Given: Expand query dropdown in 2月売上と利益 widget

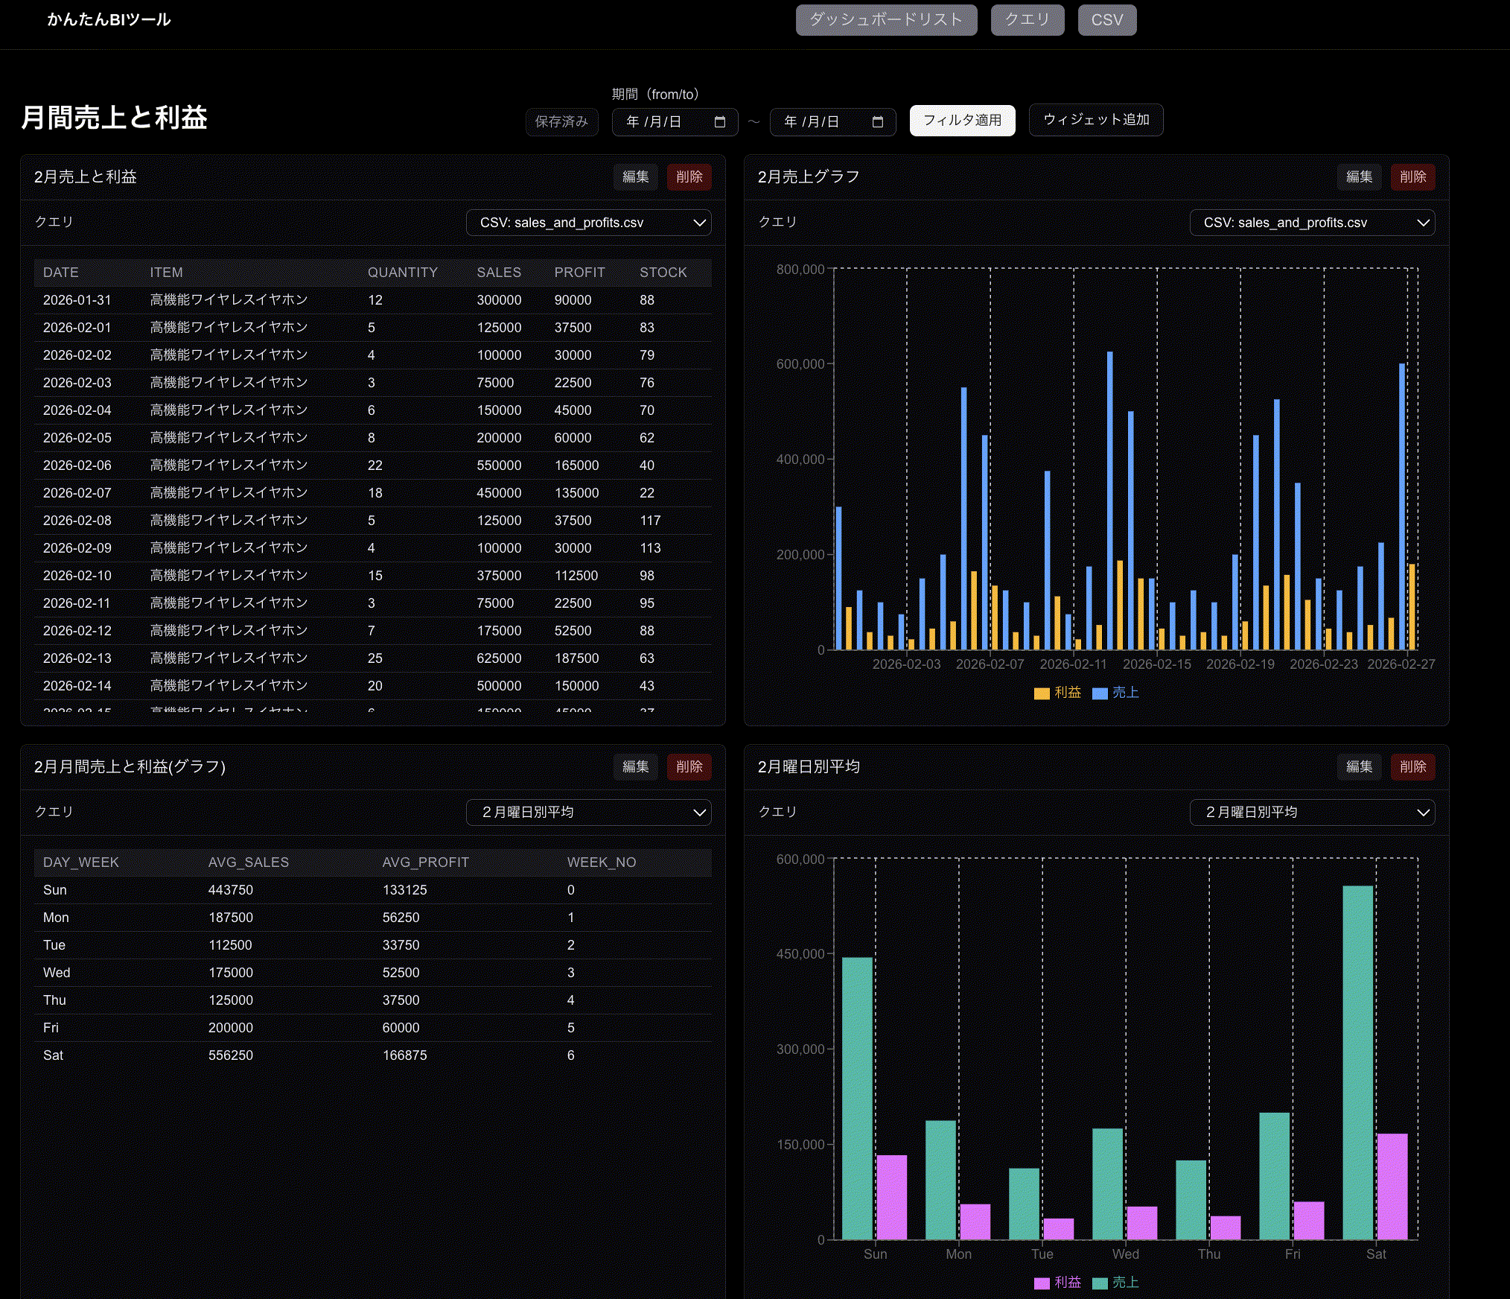Looking at the screenshot, I should point(588,223).
